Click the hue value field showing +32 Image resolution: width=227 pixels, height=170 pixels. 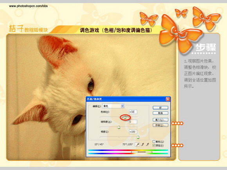[x=133, y=112]
